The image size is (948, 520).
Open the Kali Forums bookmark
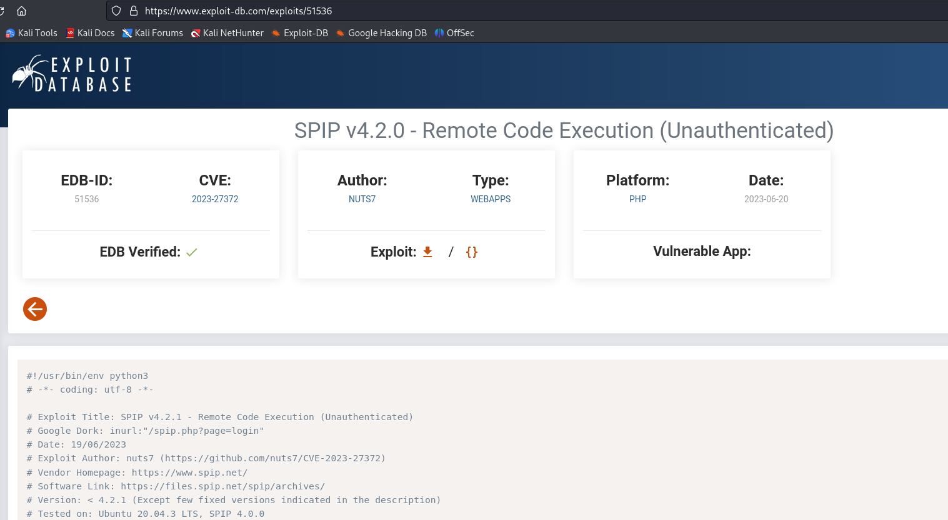click(153, 33)
